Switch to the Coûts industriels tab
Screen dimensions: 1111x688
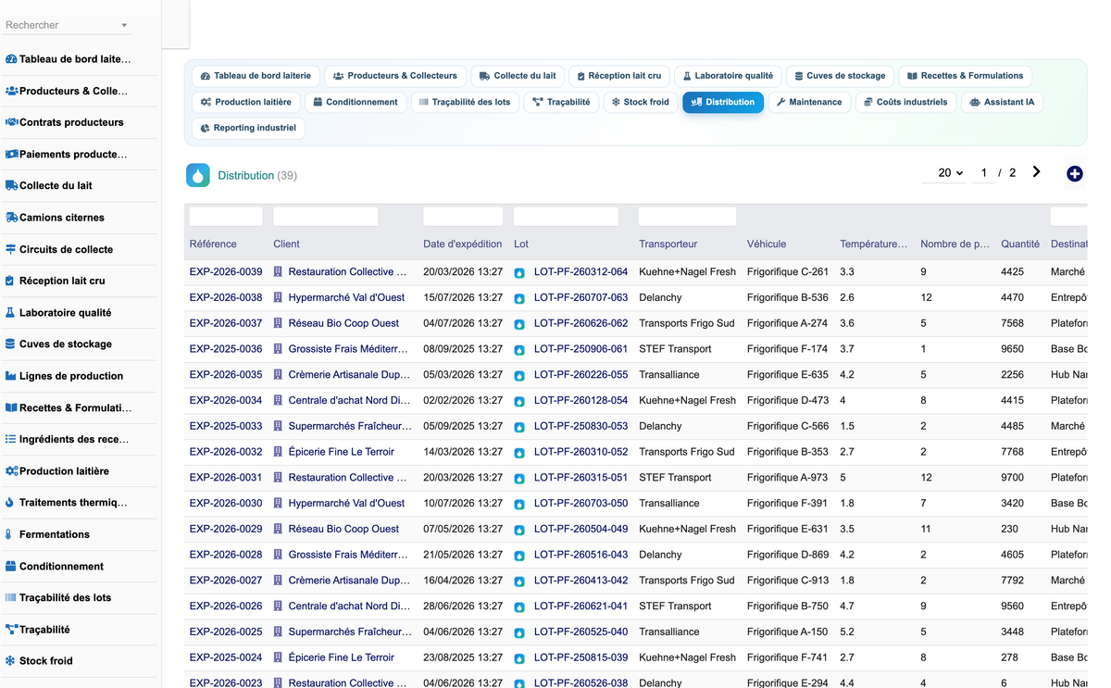(905, 102)
